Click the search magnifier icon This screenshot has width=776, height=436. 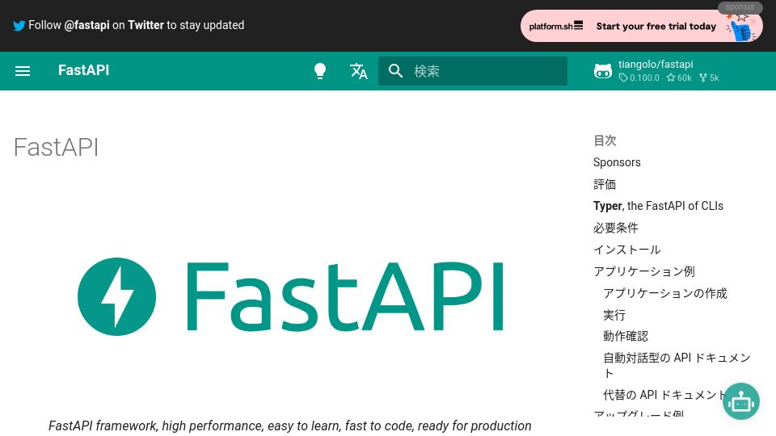click(395, 71)
